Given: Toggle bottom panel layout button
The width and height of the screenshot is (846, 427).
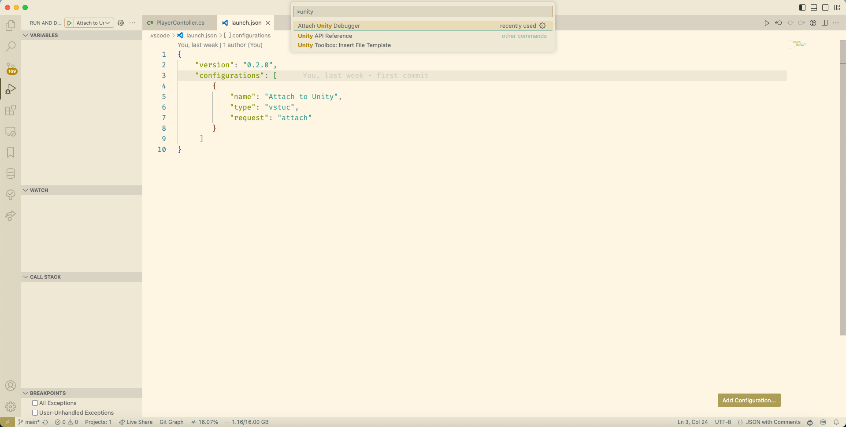Looking at the screenshot, I should pos(814,7).
